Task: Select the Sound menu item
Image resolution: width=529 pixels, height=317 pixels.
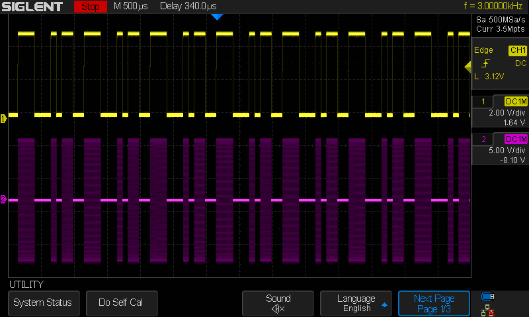Action: tap(278, 303)
